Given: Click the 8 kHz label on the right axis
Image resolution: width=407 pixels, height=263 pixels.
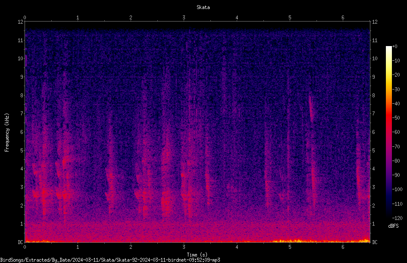Looking at the screenshot, I should [x=373, y=96].
